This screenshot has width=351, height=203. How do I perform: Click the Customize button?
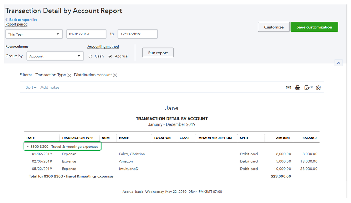click(273, 27)
